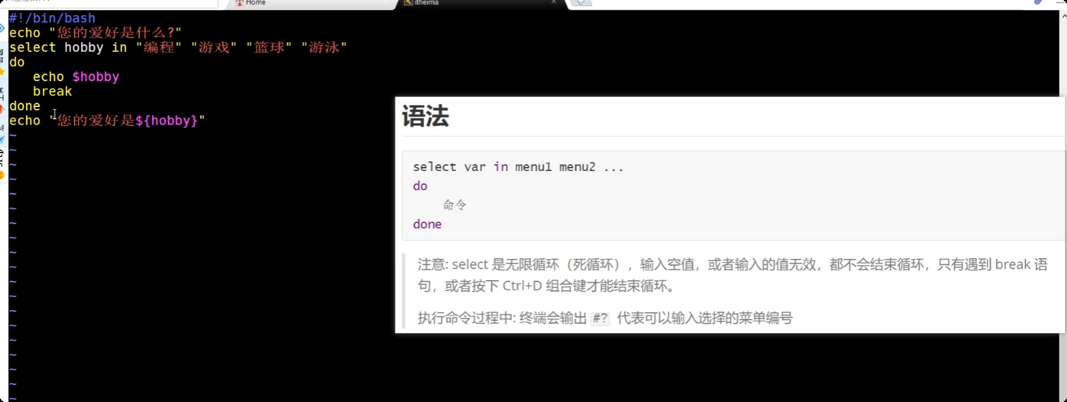This screenshot has height=402, width=1067.
Task: Click the #? inline code in the notes panel
Action: pyautogui.click(x=600, y=318)
